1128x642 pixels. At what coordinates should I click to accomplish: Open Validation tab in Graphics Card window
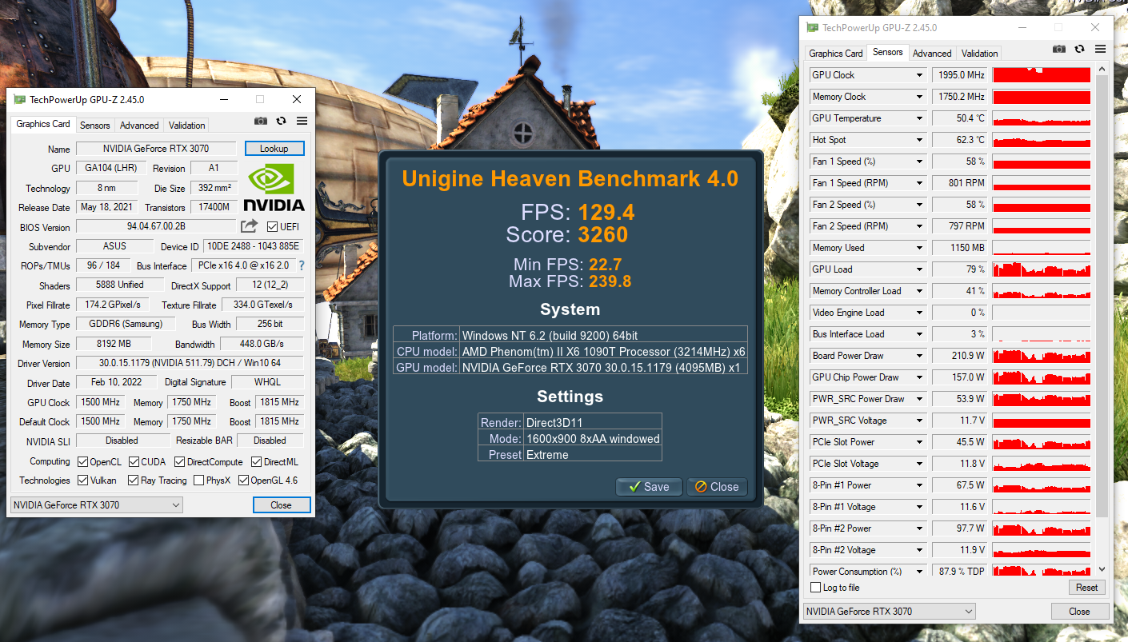tap(187, 126)
